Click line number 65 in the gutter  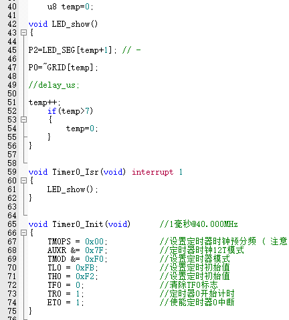click(x=12, y=224)
